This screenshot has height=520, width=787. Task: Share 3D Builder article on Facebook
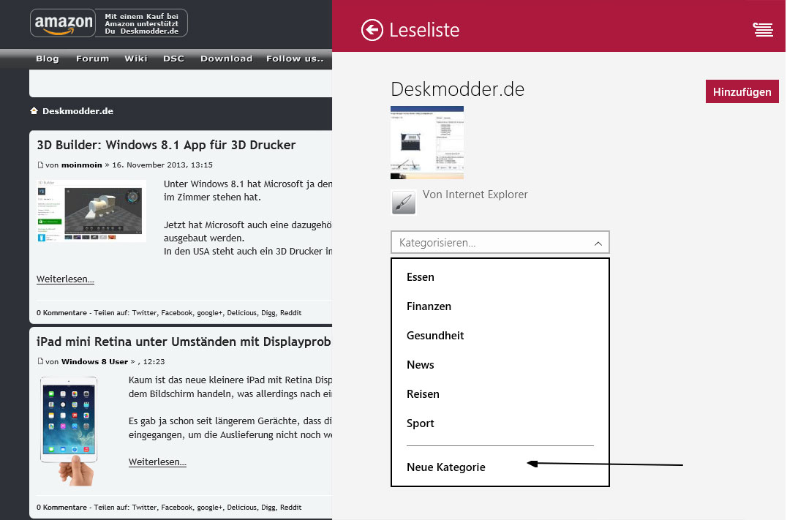tap(177, 313)
